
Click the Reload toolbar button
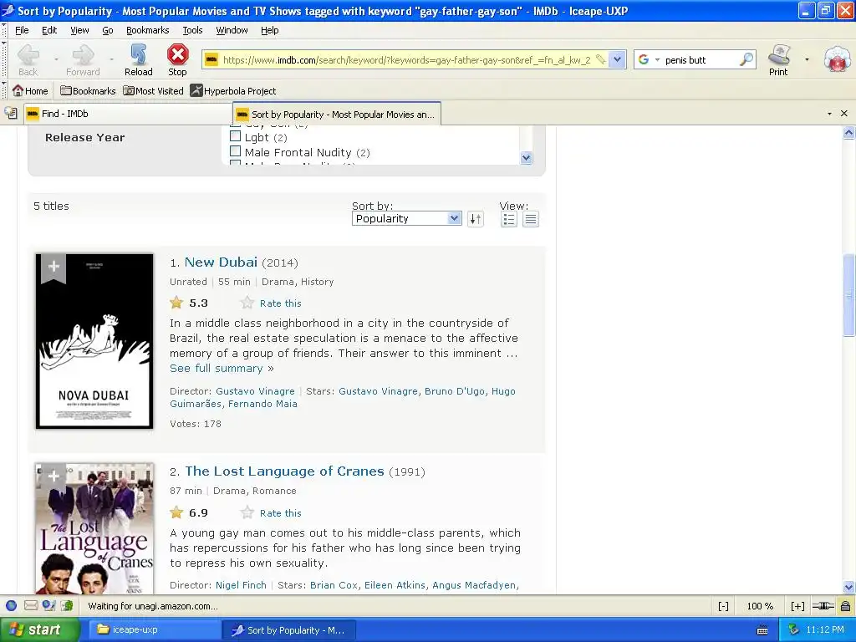click(x=138, y=59)
